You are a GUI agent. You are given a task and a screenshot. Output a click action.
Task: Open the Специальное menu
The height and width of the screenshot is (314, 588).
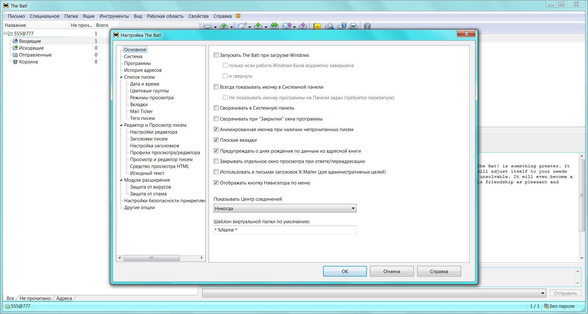point(45,16)
